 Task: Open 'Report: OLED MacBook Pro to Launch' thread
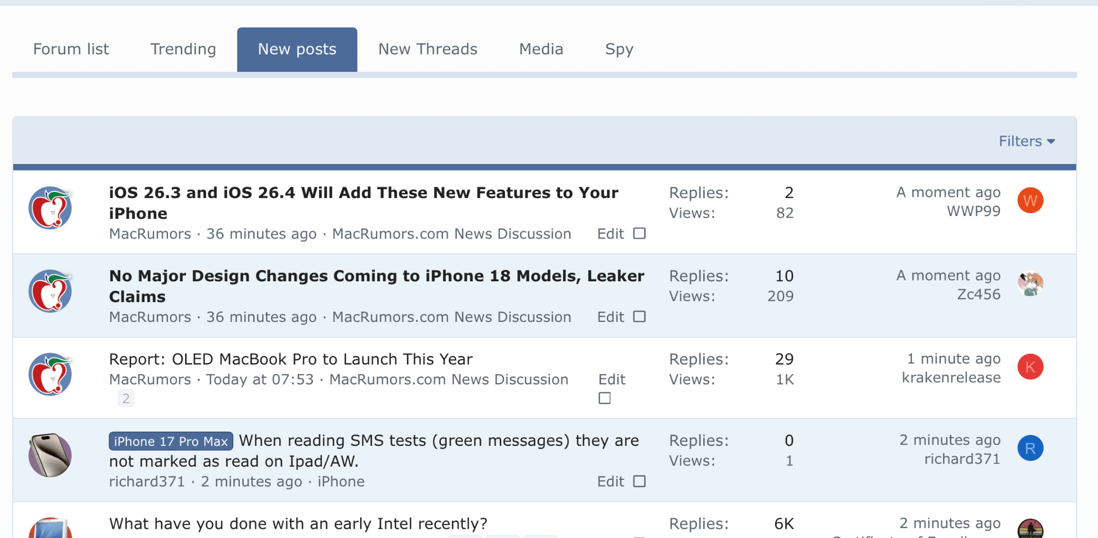(290, 359)
